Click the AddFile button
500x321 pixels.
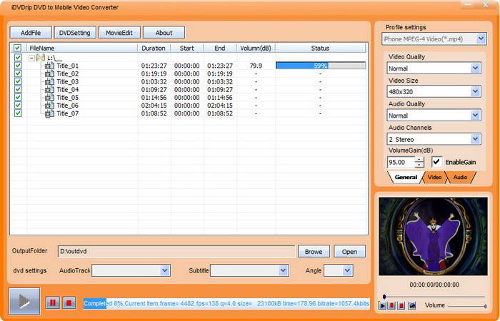[x=31, y=33]
